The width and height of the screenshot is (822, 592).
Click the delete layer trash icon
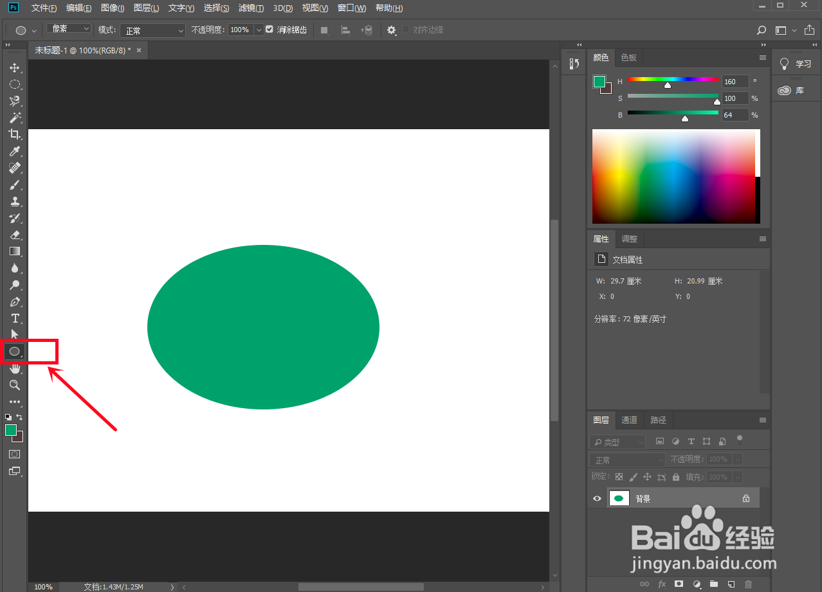point(748,584)
